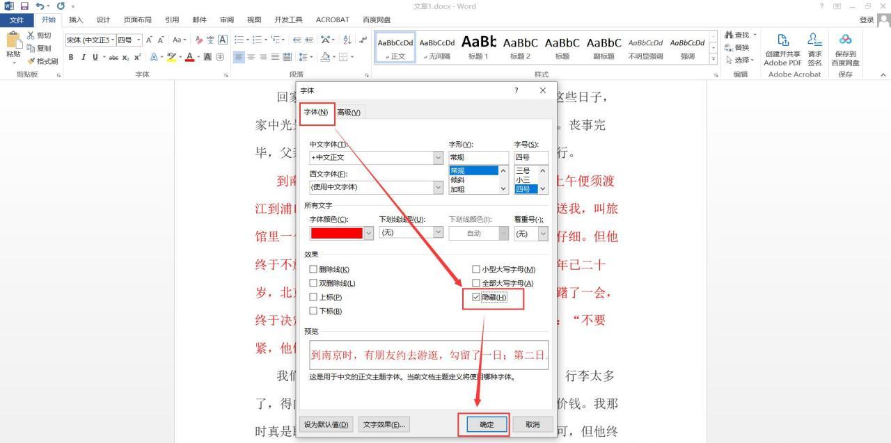Screen dimensions: 891x443
Task: Open the Design (设计) ribbon tab
Action: pyautogui.click(x=103, y=19)
